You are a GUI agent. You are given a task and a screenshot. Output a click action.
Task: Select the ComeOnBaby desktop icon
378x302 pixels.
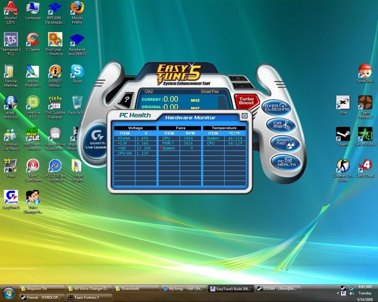[x=365, y=74]
